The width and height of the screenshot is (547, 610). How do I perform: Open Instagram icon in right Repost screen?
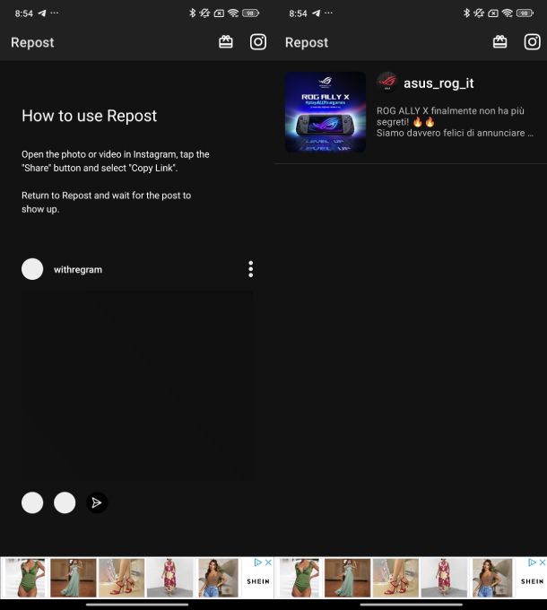tap(533, 42)
